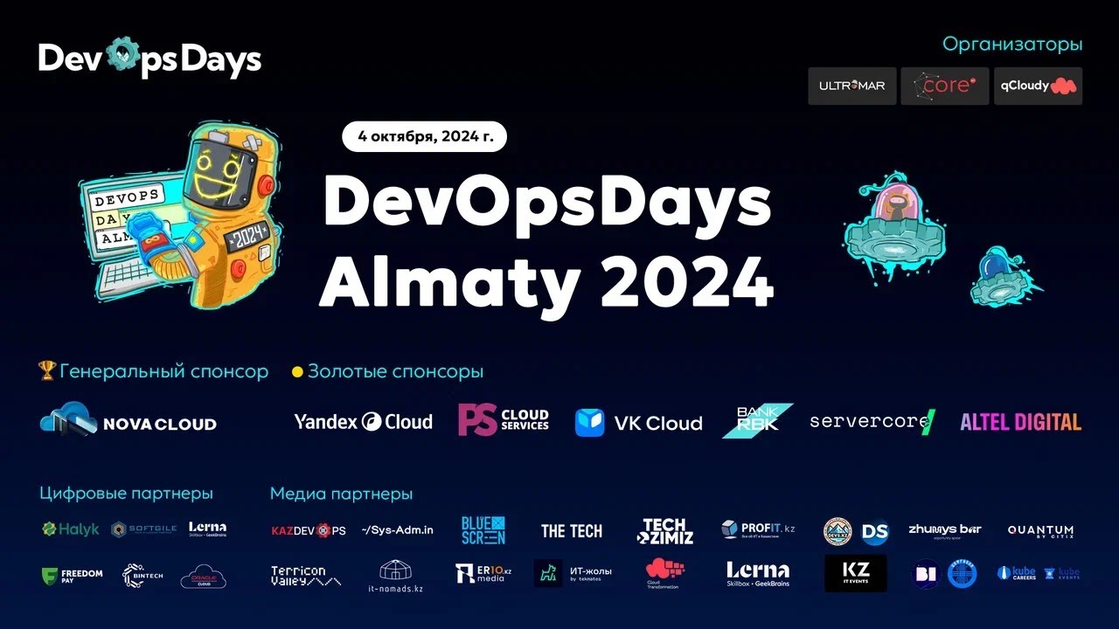Viewport: 1119px width, 629px height.
Task: Click the "Золотые спонсоры" label
Action: coord(395,371)
